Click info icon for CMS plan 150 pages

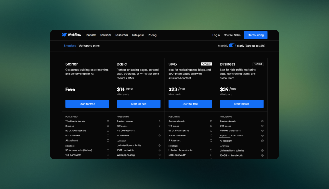(x=211, y=126)
